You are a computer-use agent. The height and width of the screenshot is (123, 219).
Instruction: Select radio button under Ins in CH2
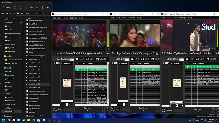point(112,111)
